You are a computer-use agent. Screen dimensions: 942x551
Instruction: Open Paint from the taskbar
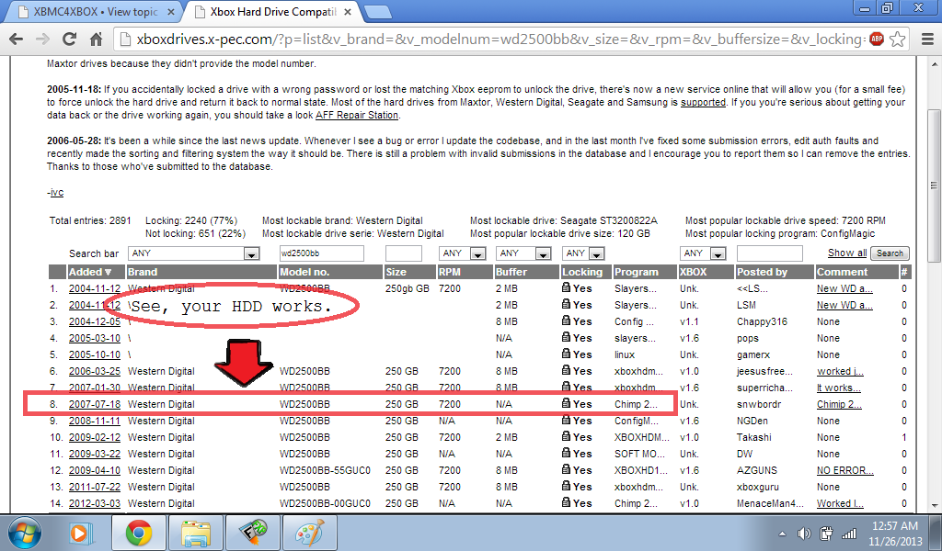coord(309,533)
